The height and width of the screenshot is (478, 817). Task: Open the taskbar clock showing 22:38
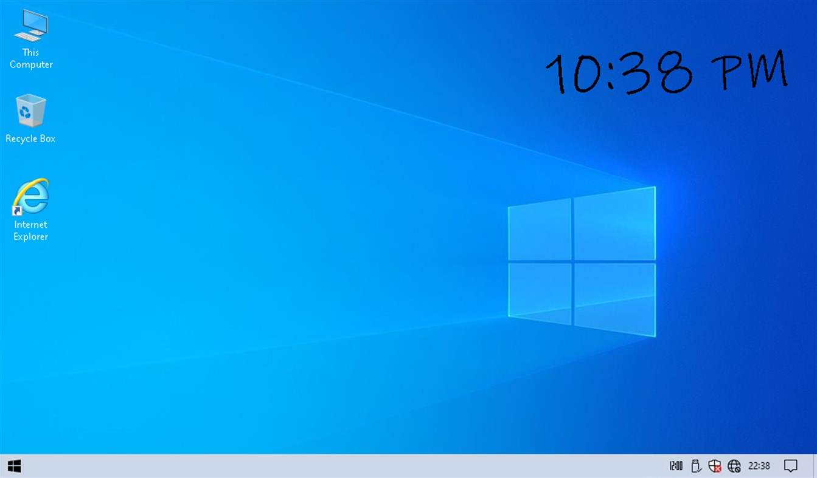pos(759,465)
